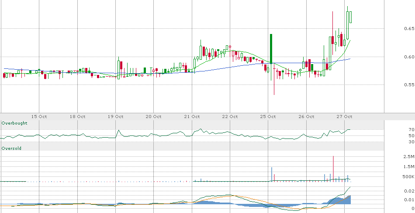The height and width of the screenshot is (213, 415).
Task: Click the tallest red volume bar
Action: pyautogui.click(x=333, y=169)
